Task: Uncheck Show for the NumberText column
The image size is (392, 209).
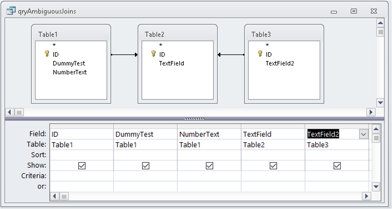Action: (x=209, y=165)
